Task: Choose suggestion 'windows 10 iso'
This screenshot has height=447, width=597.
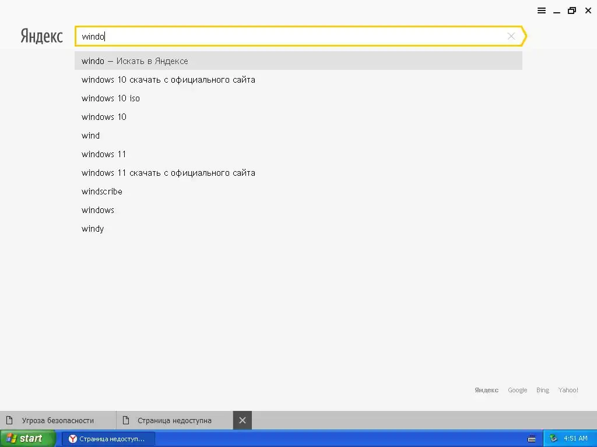Action: (298, 98)
